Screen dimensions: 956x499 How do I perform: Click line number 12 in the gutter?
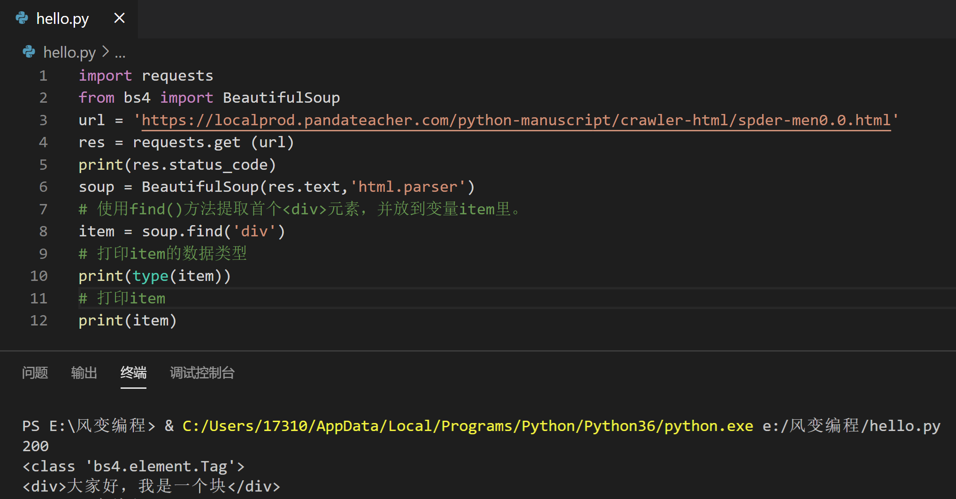pyautogui.click(x=39, y=320)
